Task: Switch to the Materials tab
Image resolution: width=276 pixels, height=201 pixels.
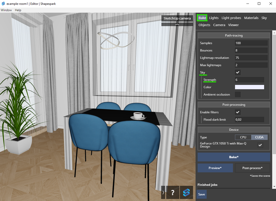Action: (x=251, y=18)
